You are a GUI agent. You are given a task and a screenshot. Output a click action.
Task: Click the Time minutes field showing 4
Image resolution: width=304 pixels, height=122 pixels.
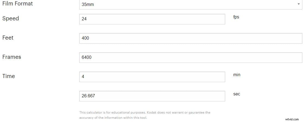(x=152, y=77)
